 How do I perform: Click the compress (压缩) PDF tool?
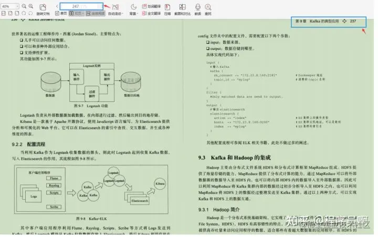(x=167, y=10)
